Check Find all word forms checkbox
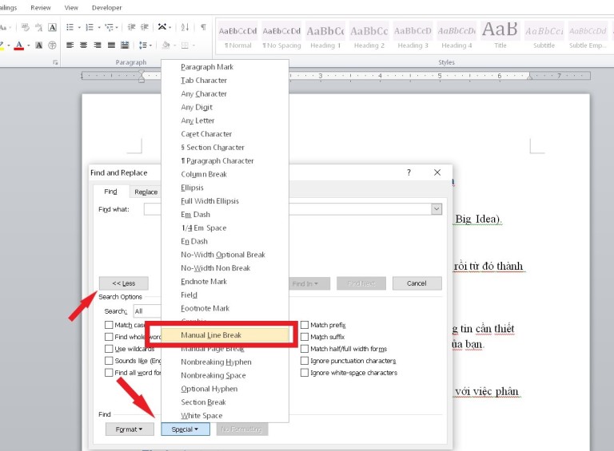Image resolution: width=614 pixels, height=451 pixels. pyautogui.click(x=109, y=373)
